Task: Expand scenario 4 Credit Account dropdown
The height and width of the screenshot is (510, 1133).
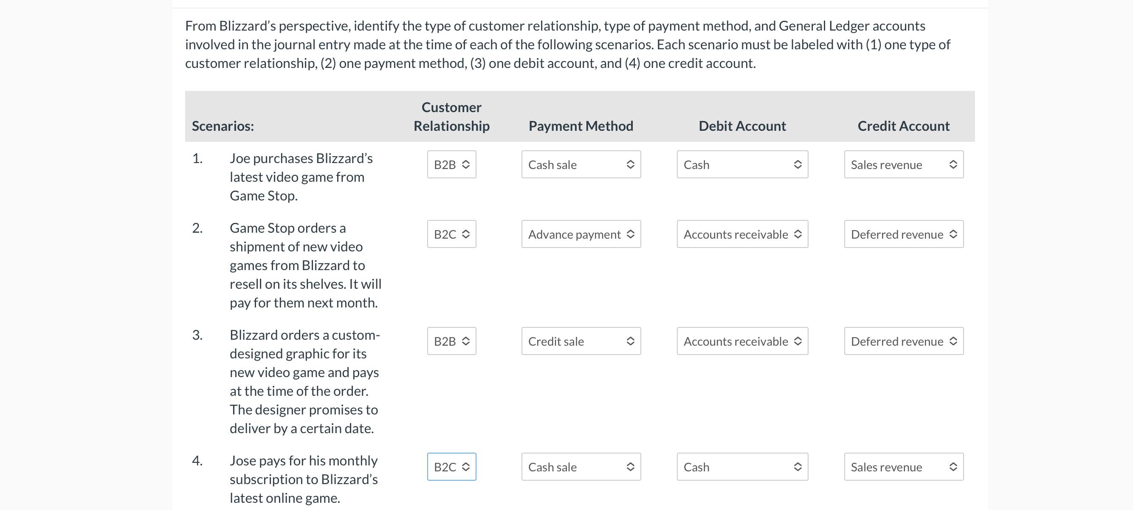Action: 903,467
